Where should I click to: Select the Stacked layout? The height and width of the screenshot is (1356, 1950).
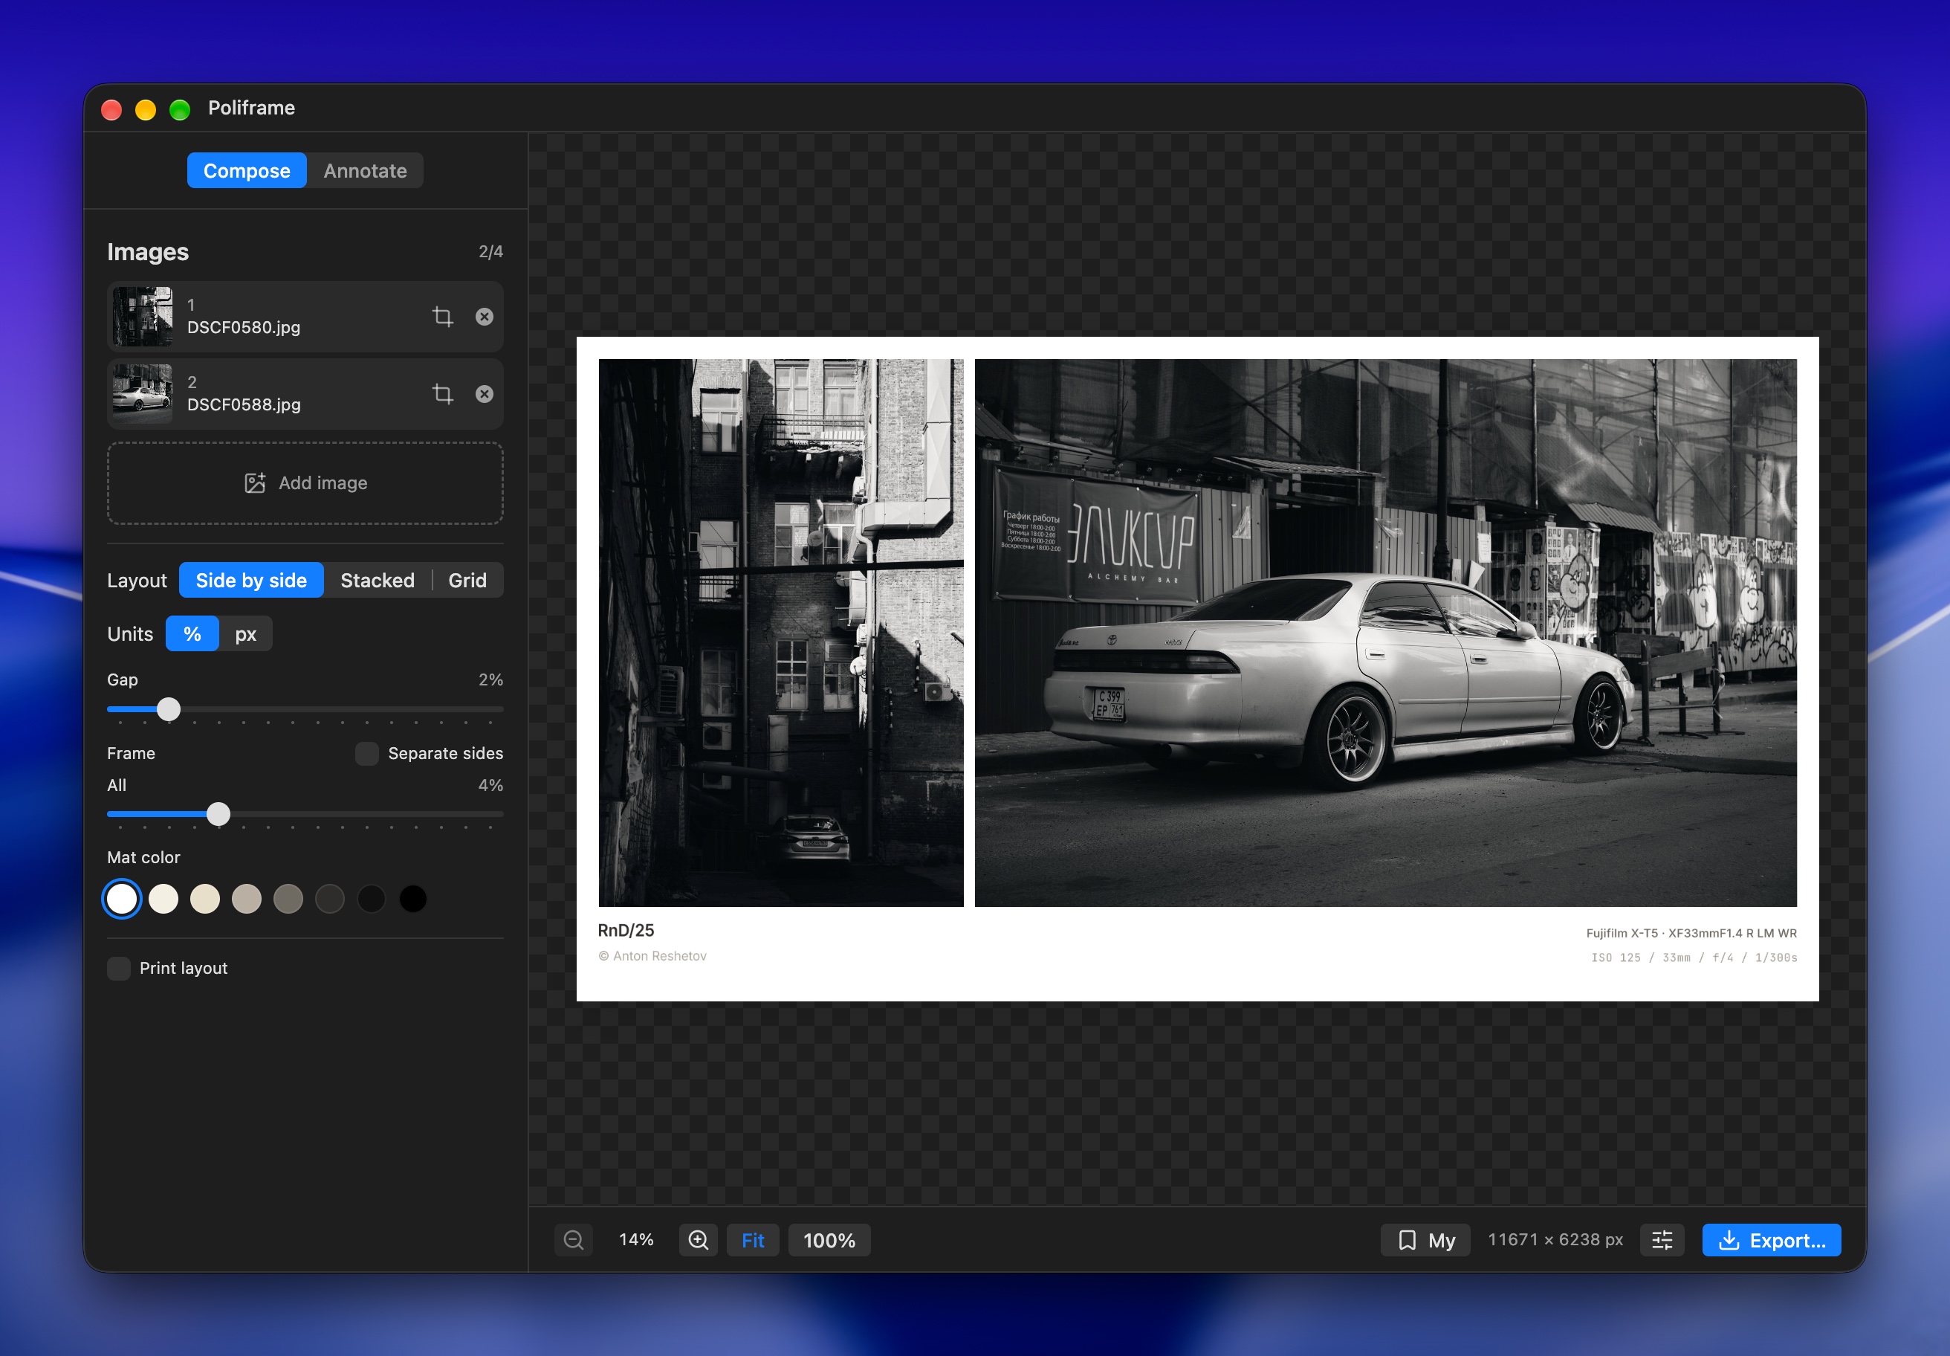(x=378, y=581)
